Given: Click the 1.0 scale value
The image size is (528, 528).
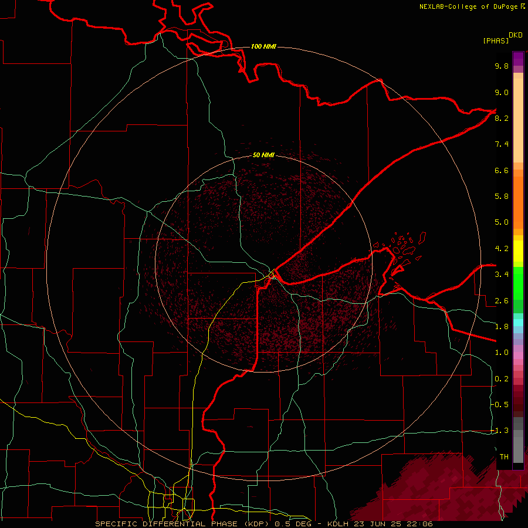Looking at the screenshot, I should pos(502,353).
